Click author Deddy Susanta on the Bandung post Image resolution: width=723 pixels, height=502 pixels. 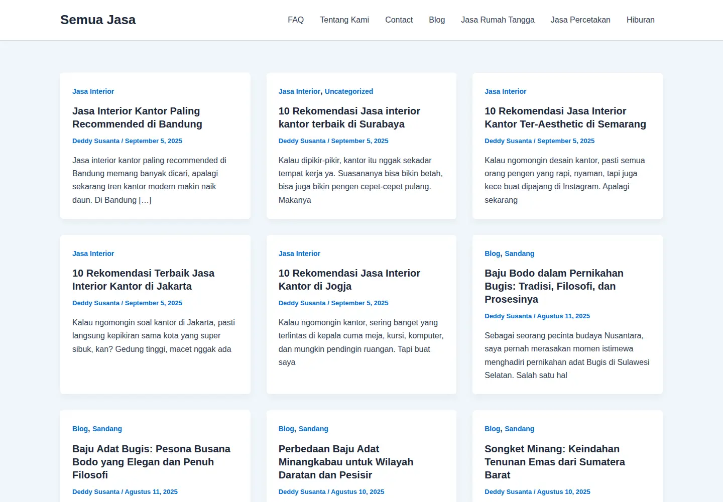click(x=96, y=141)
